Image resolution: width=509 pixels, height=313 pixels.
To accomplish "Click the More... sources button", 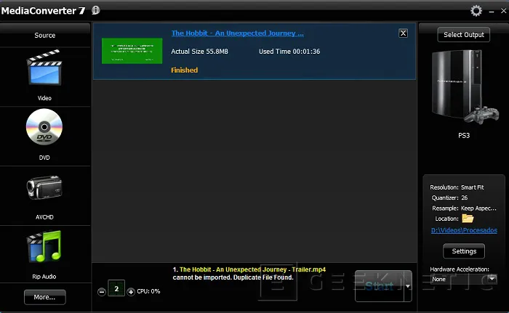I will pos(45,297).
